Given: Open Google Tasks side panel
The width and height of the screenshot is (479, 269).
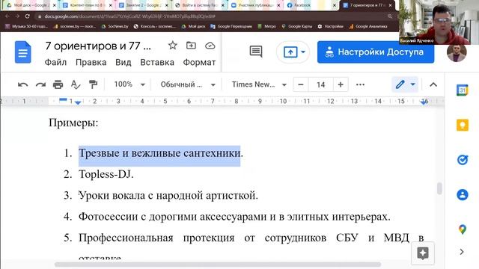Looking at the screenshot, I should (x=463, y=159).
